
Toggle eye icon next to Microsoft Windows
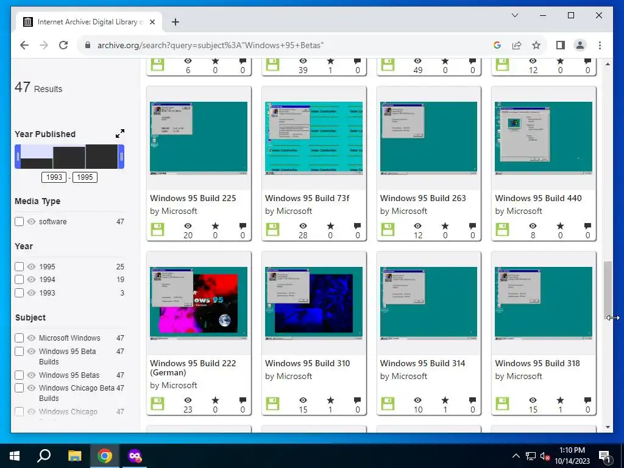click(32, 338)
